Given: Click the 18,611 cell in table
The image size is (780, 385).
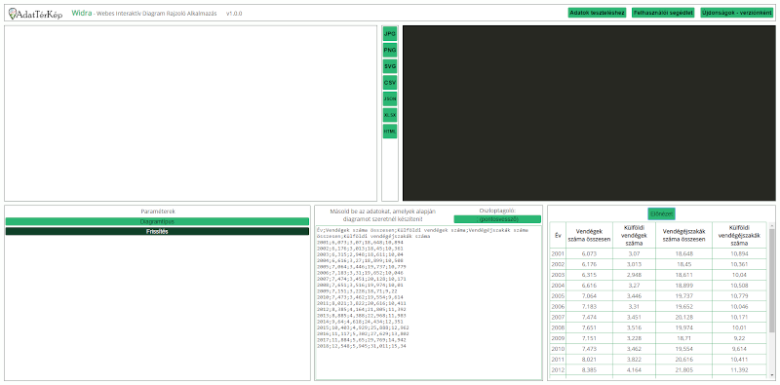Looking at the screenshot, I should [x=684, y=275].
